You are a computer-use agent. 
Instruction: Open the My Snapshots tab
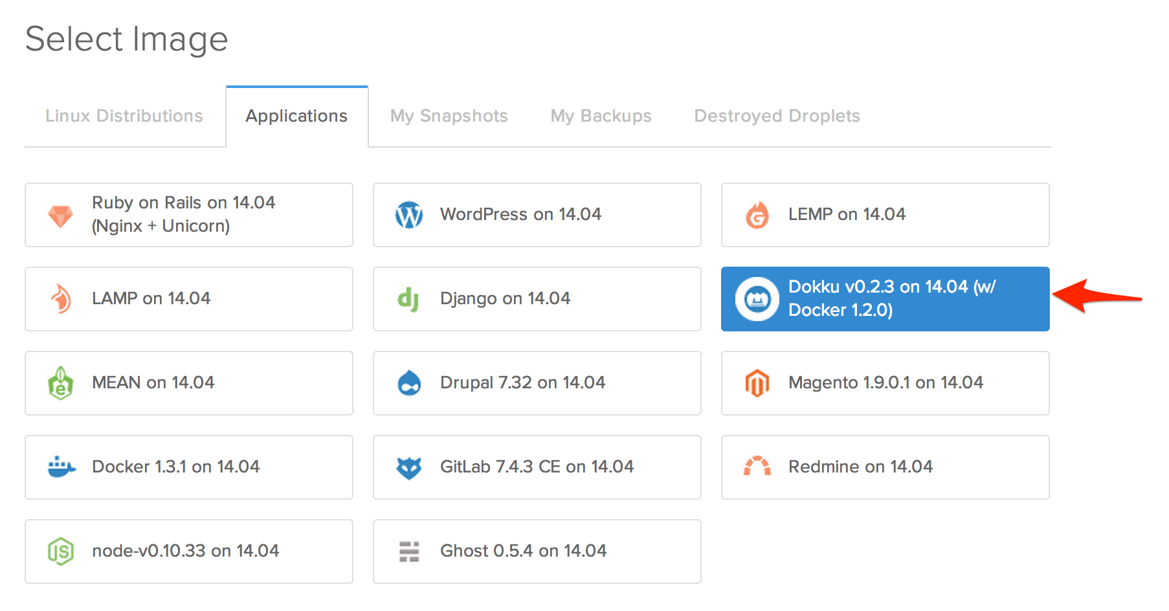point(449,116)
